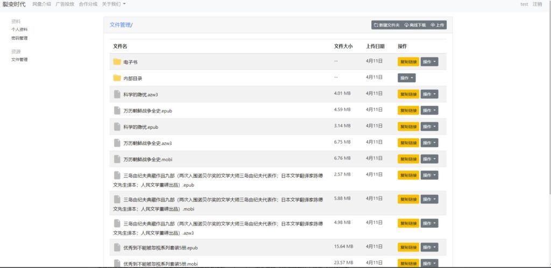Click the 文件大小 column header

tap(343, 46)
